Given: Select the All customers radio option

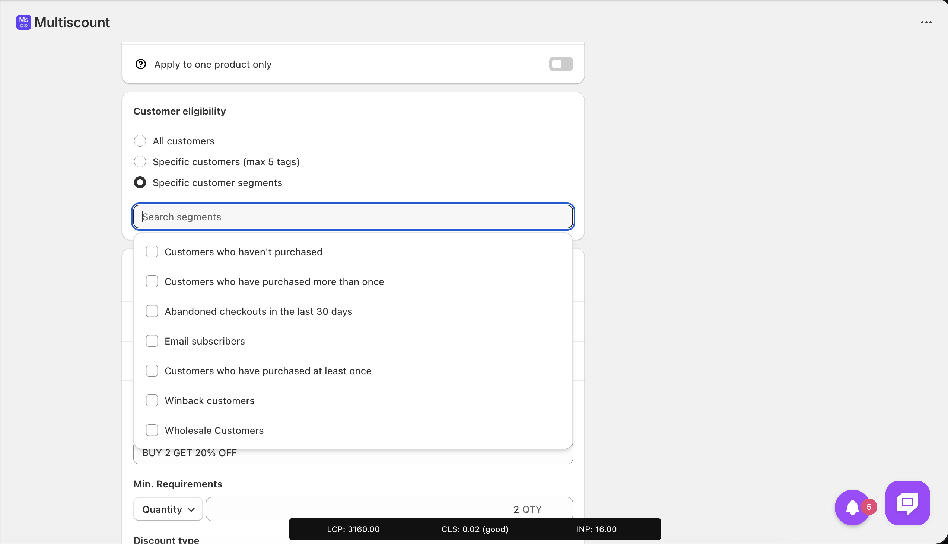Looking at the screenshot, I should click(140, 141).
